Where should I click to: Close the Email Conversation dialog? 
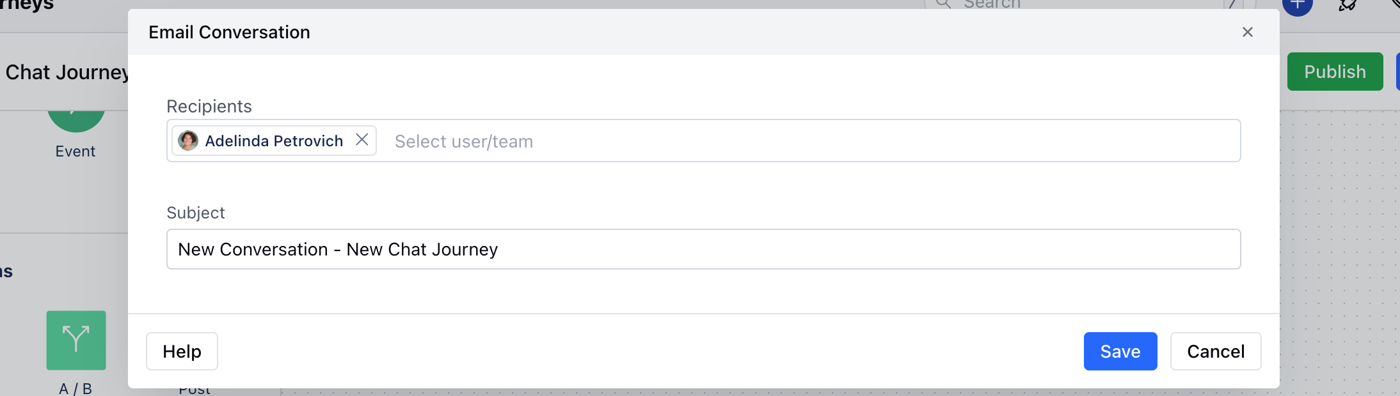point(1247,32)
